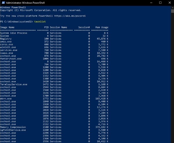
Task: Click the Microsoft Corporation copyright line
Action: coord(41,10)
